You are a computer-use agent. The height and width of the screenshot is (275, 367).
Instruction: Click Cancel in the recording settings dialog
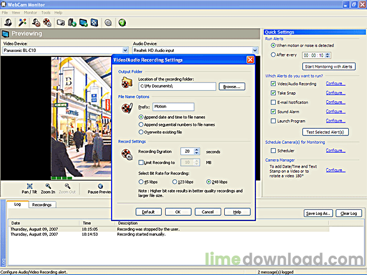207,212
